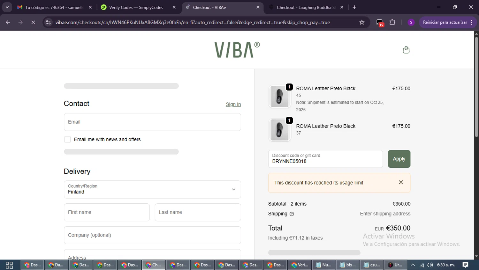Focus the Email input field

click(152, 122)
